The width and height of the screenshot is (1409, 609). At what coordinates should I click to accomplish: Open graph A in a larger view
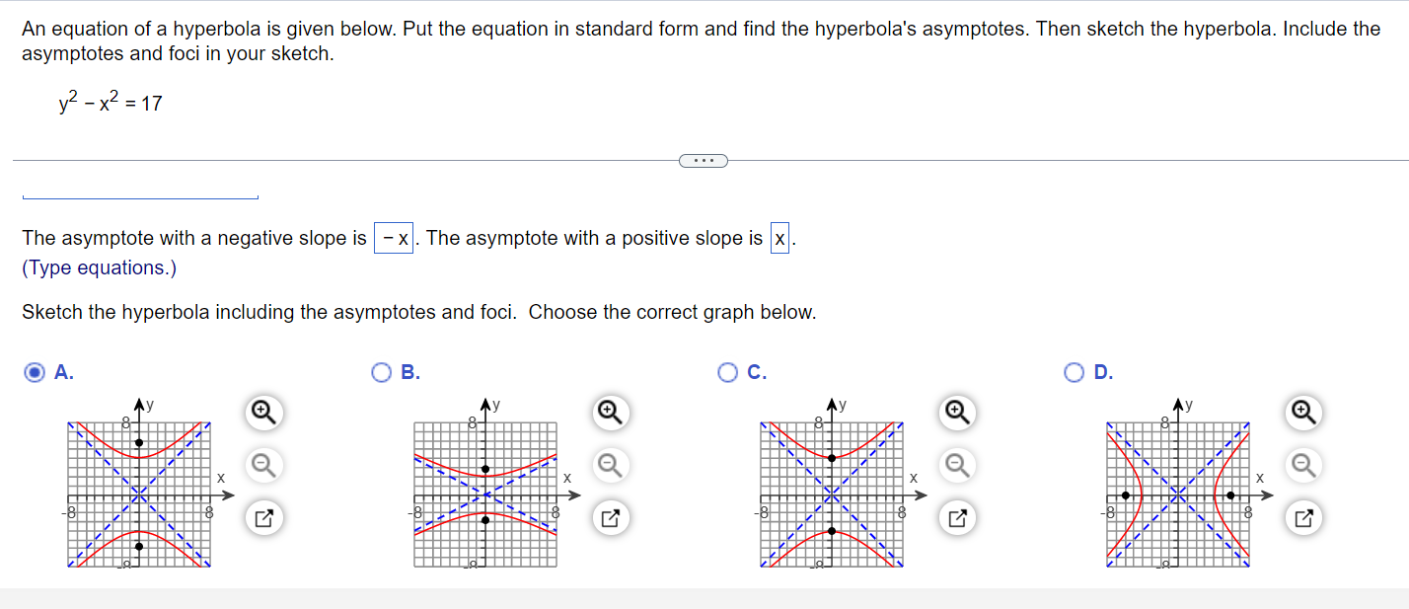point(261,517)
